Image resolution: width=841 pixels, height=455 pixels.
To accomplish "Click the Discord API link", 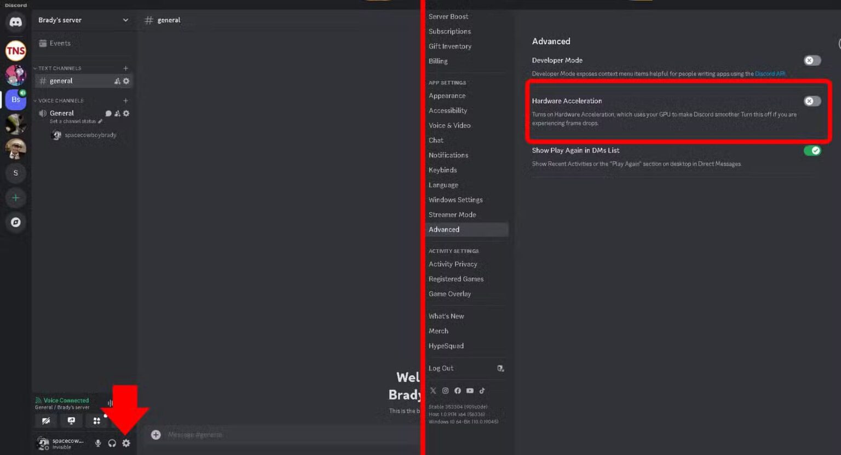I will (x=769, y=74).
